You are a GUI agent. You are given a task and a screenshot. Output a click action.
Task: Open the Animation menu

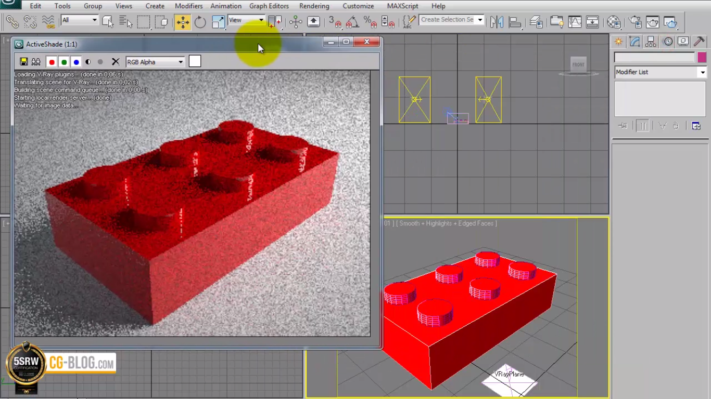point(226,6)
